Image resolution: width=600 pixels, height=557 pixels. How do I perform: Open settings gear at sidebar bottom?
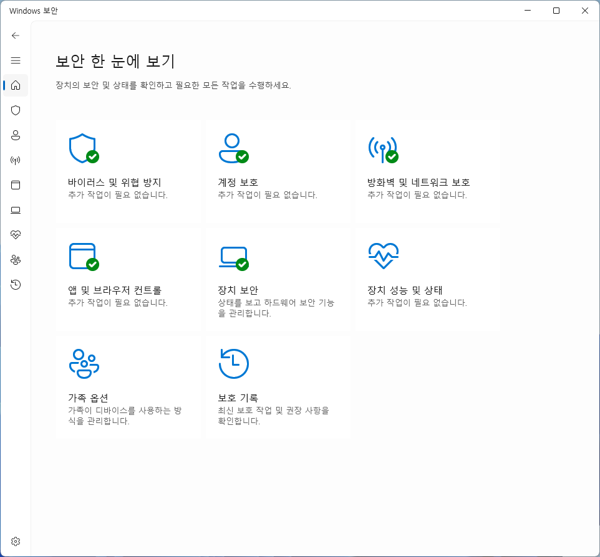[x=16, y=541]
